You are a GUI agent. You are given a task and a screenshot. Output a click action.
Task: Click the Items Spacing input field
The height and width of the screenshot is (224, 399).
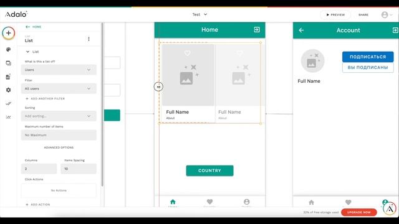point(79,169)
